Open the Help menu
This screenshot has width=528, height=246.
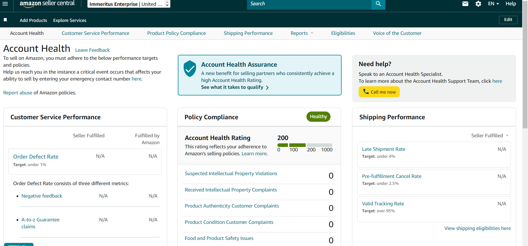coord(511,4)
